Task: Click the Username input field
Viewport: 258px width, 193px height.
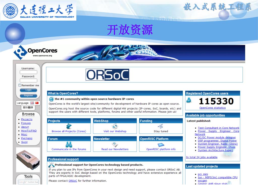Action: tap(28, 72)
